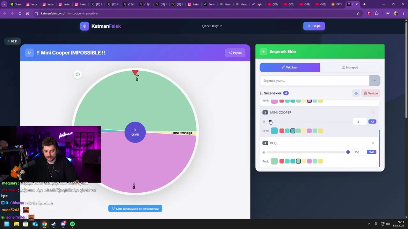
Task: Click the add option plus button
Action: [x=375, y=81]
